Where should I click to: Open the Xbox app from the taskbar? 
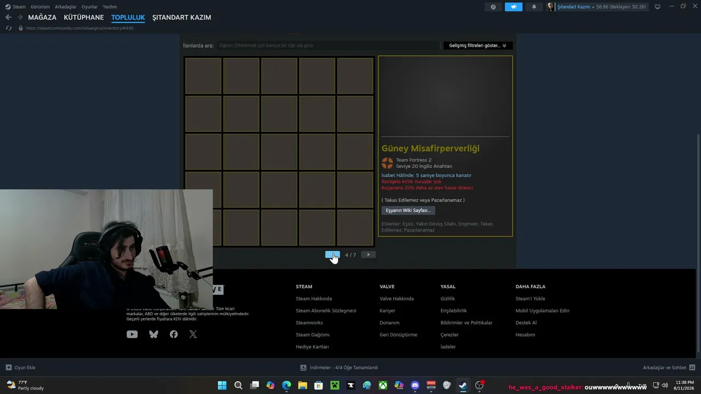pos(383,385)
